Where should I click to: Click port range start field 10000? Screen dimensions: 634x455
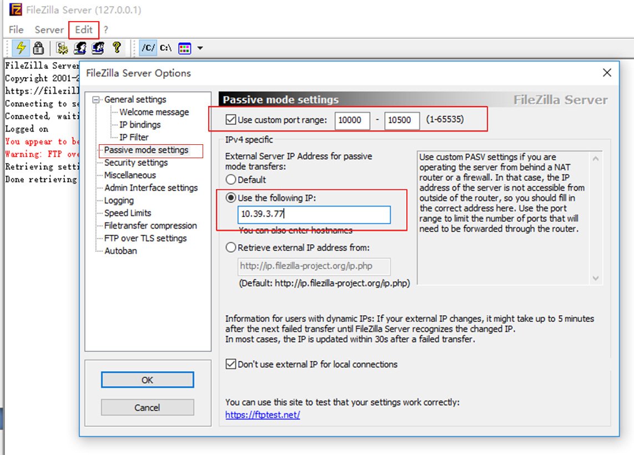pos(352,120)
